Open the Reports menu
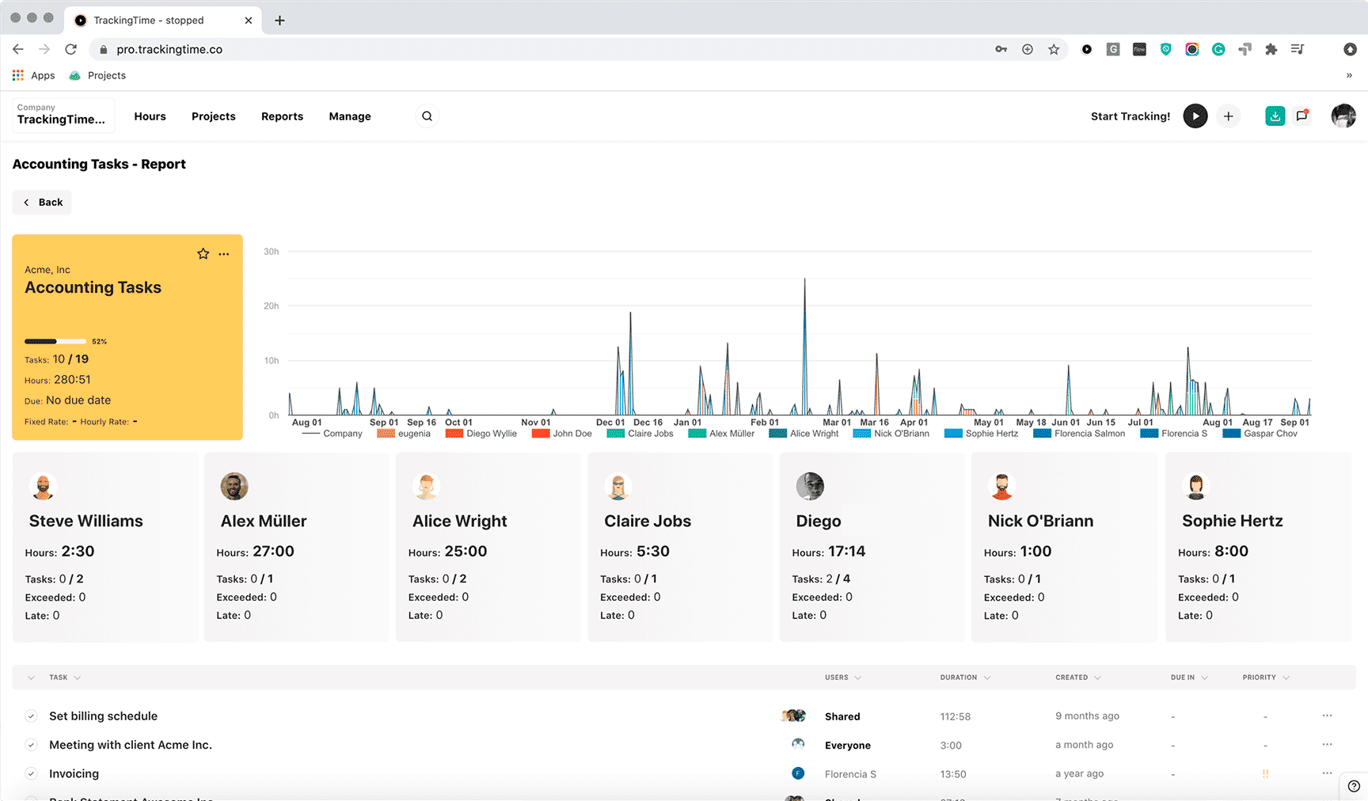 point(282,116)
